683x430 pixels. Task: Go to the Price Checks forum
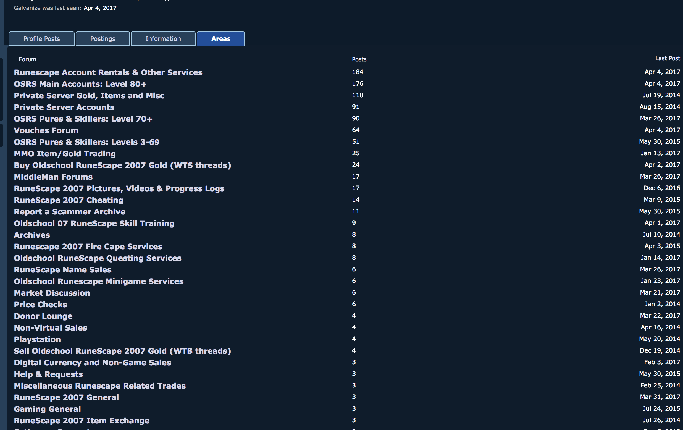(41, 305)
